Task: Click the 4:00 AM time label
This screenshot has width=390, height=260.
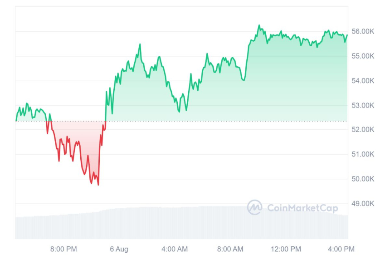Action: 175,249
